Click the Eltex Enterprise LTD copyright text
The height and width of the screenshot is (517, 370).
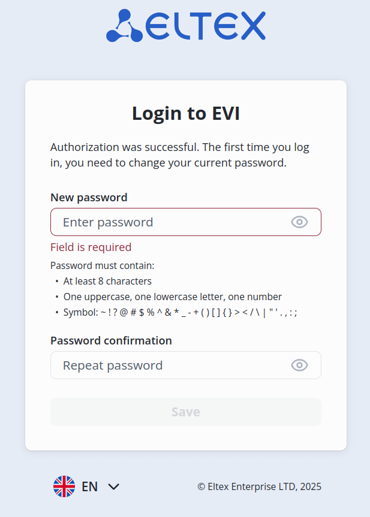[x=259, y=486]
